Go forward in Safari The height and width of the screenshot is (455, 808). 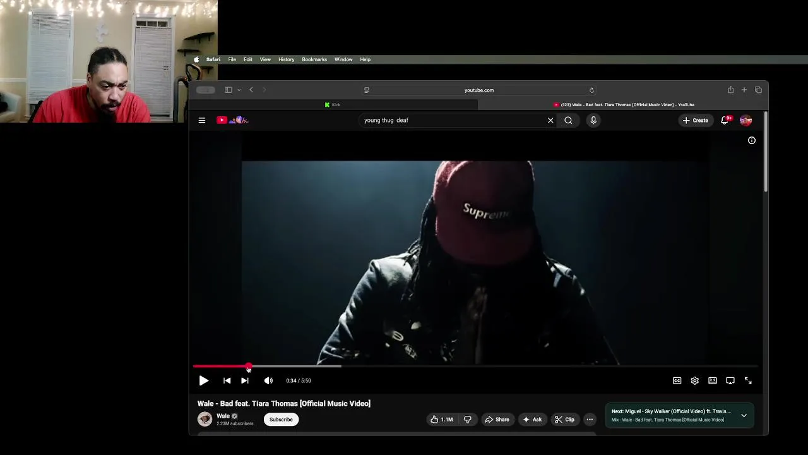[264, 90]
